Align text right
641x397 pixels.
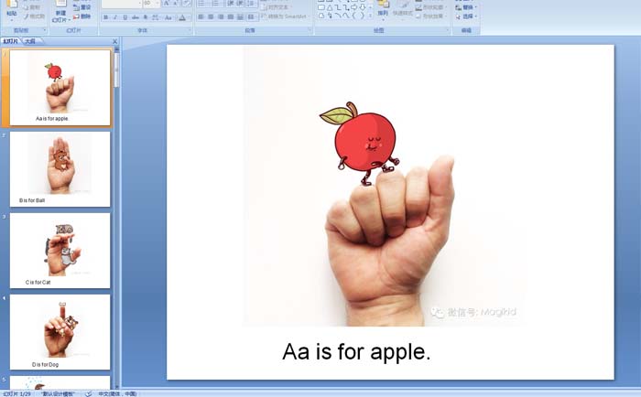221,16
